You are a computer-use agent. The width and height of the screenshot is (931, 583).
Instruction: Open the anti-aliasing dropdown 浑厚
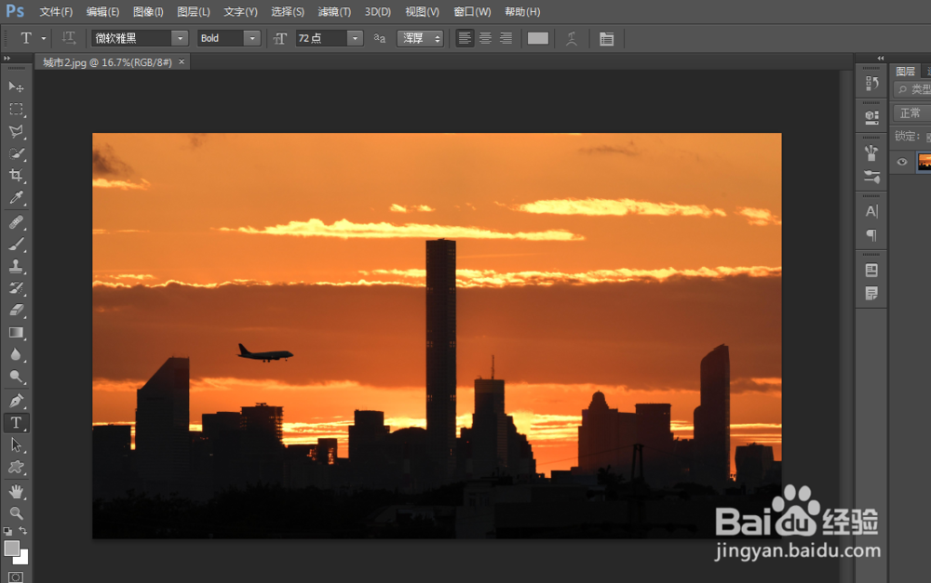421,38
